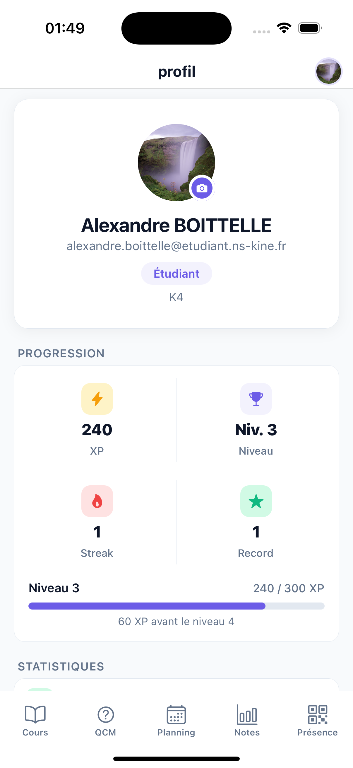Tap the small avatar in header

click(x=328, y=71)
